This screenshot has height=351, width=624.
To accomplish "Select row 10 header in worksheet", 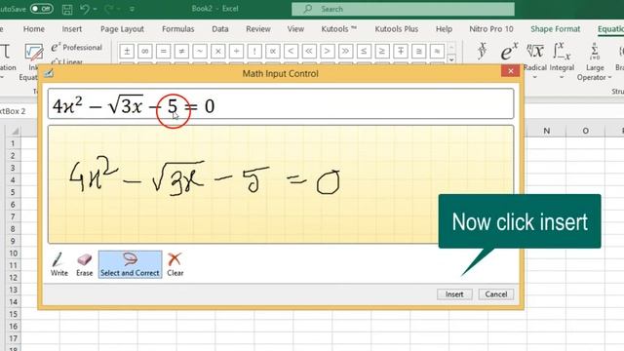I will pyautogui.click(x=13, y=253).
